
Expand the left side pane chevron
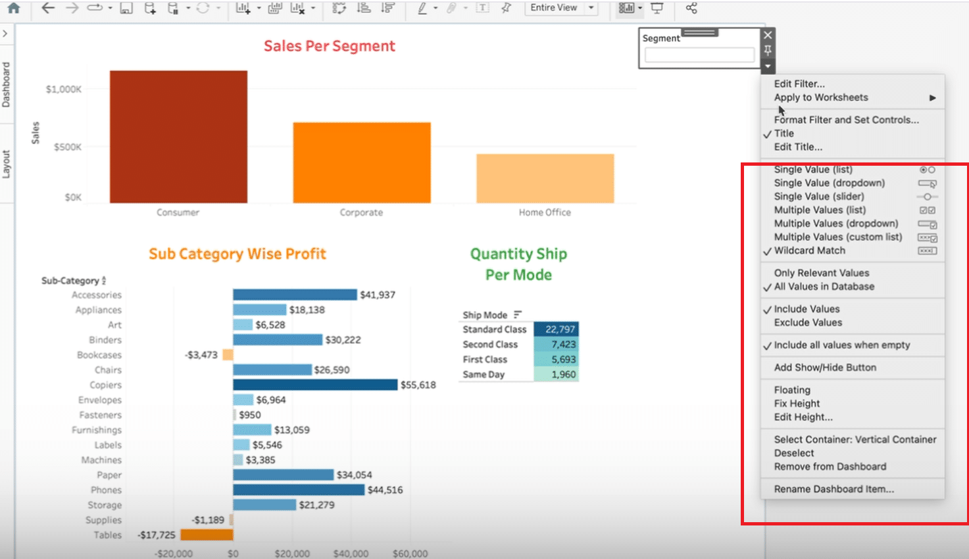pyautogui.click(x=5, y=34)
